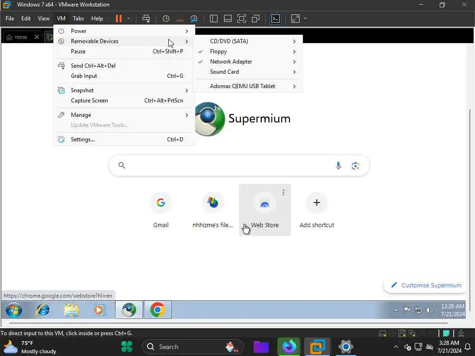Viewport: 475px width, 356px height.
Task: Toggle the checked Network Adapter entry
Action: [x=248, y=62]
